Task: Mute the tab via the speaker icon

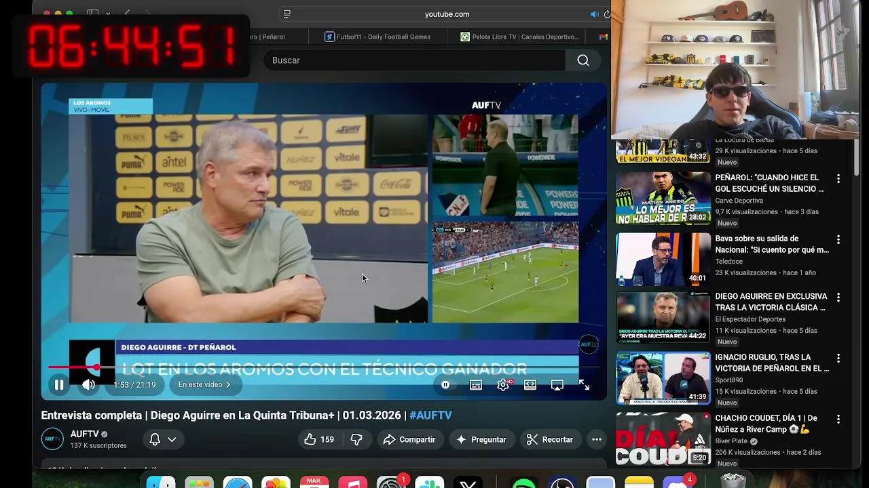Action: [x=595, y=14]
